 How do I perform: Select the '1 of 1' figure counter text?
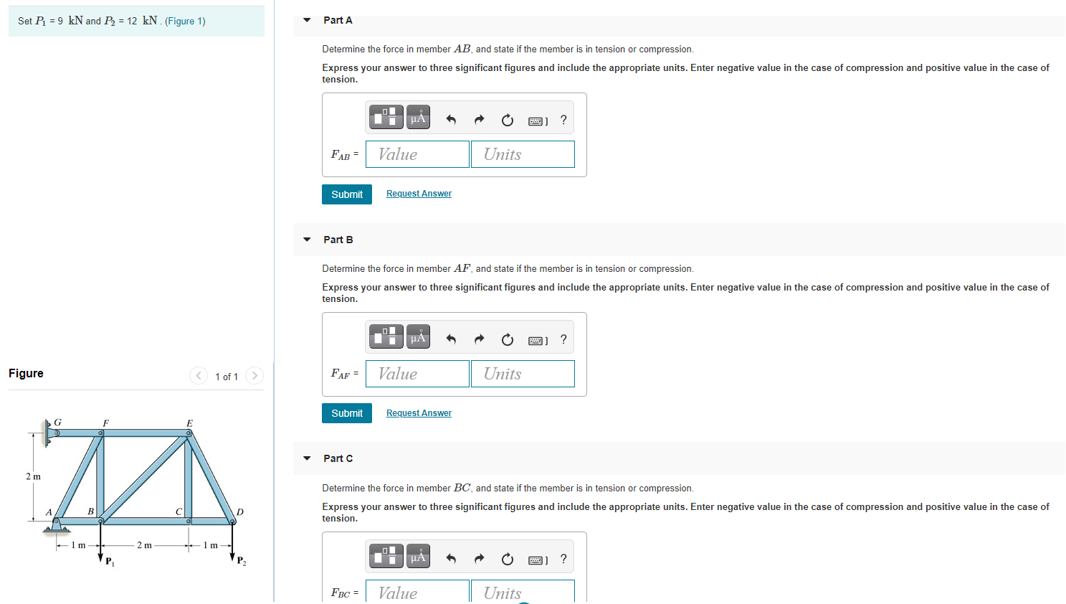227,377
